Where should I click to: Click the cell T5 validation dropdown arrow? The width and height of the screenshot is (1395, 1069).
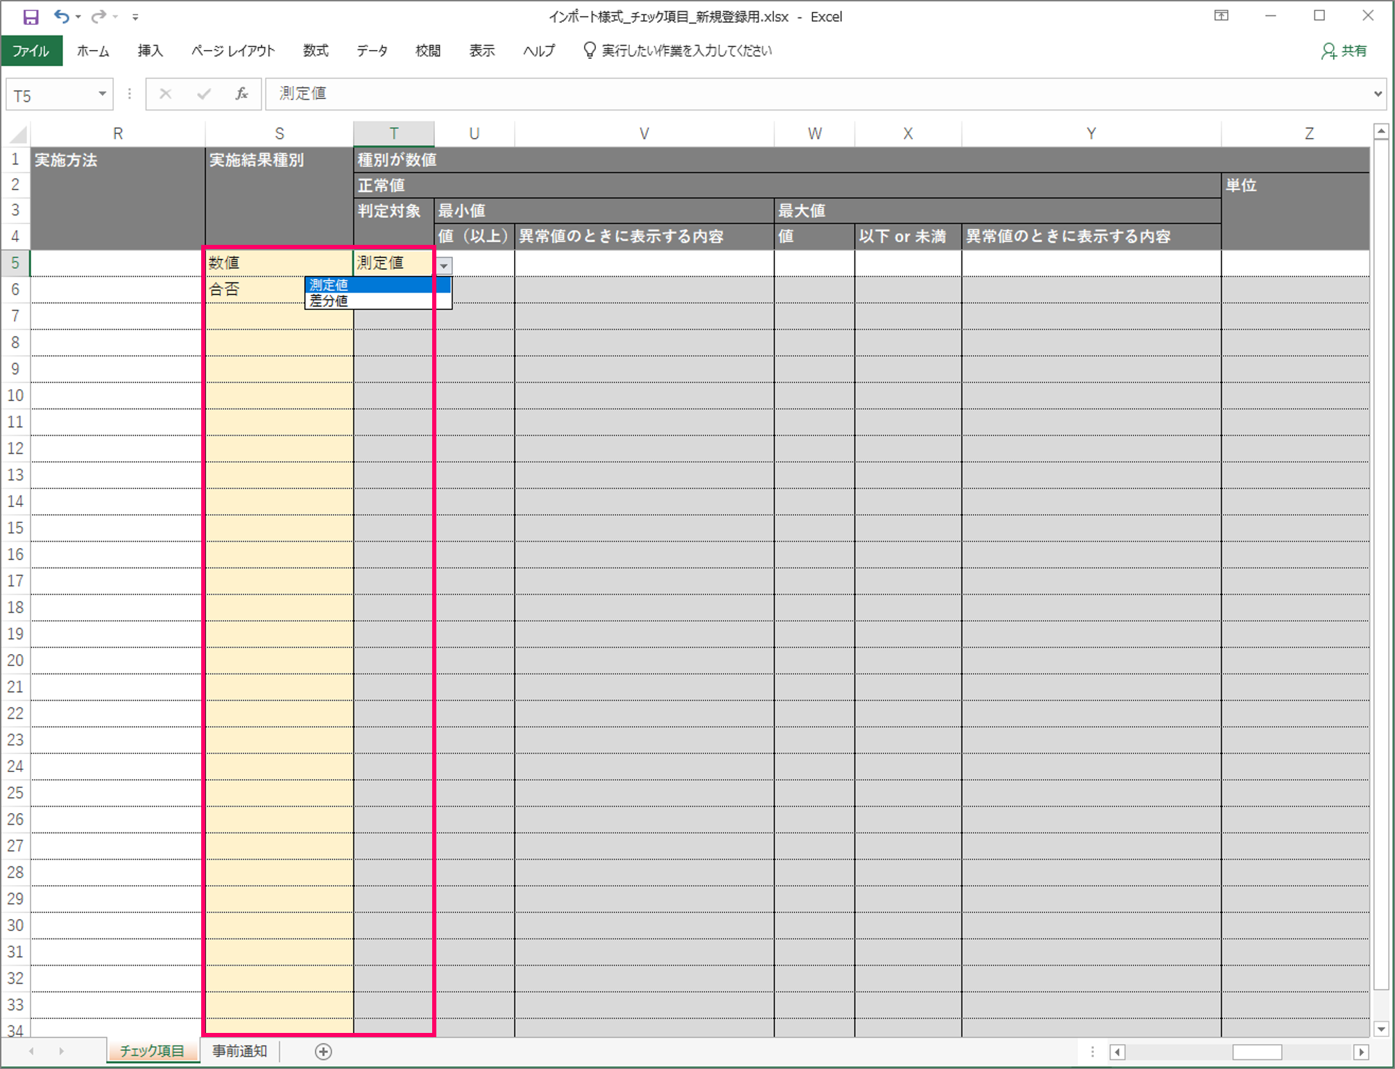pyautogui.click(x=444, y=266)
